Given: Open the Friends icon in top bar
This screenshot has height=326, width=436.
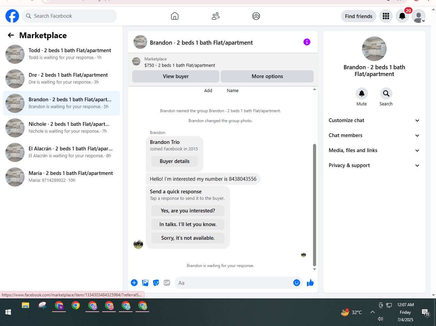Looking at the screenshot, I should 216,16.
